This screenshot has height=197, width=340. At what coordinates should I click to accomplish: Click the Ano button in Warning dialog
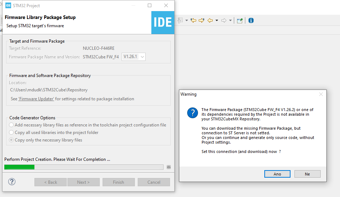(x=277, y=174)
